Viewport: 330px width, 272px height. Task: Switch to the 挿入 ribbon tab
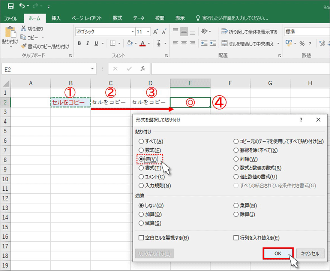tap(56, 18)
